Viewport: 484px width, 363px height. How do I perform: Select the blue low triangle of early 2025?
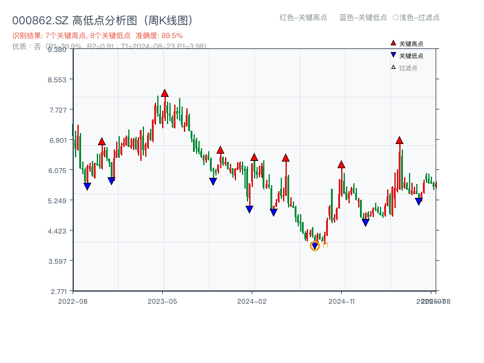(x=365, y=223)
